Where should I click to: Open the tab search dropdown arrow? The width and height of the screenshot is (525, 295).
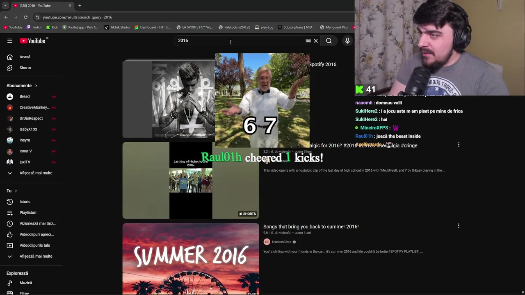pyautogui.click(x=5, y=5)
